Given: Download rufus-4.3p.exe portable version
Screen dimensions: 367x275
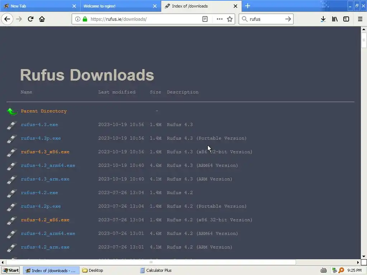Looking at the screenshot, I should (41, 138).
